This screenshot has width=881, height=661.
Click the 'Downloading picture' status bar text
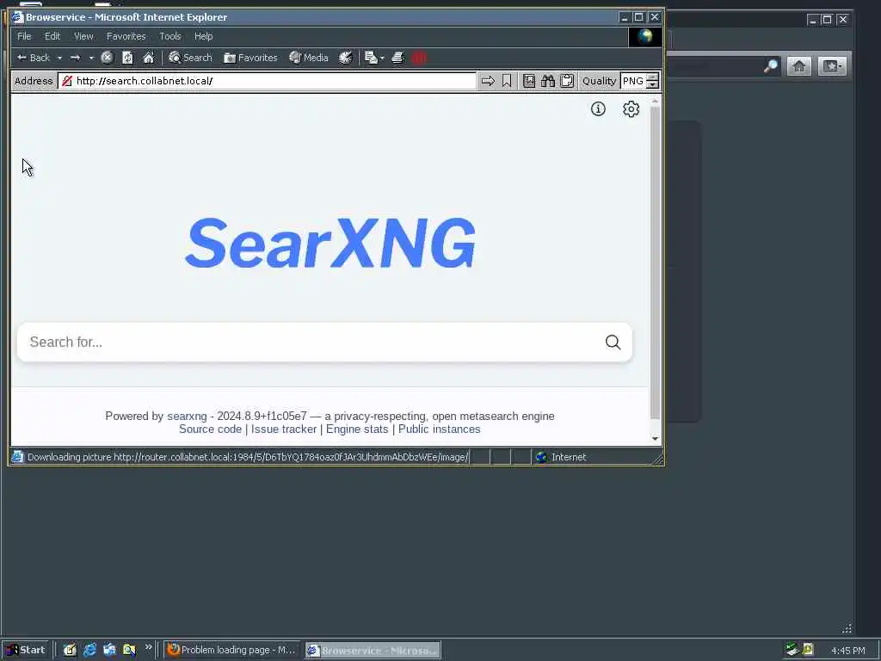pyautogui.click(x=247, y=457)
